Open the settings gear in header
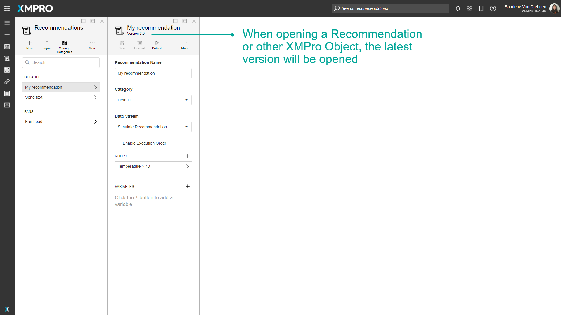 [470, 8]
